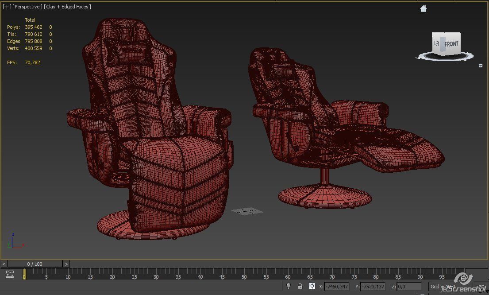Image resolution: width=489 pixels, height=295 pixels.
Task: Select the FRONT face of the ViewCube
Action: pos(451,44)
